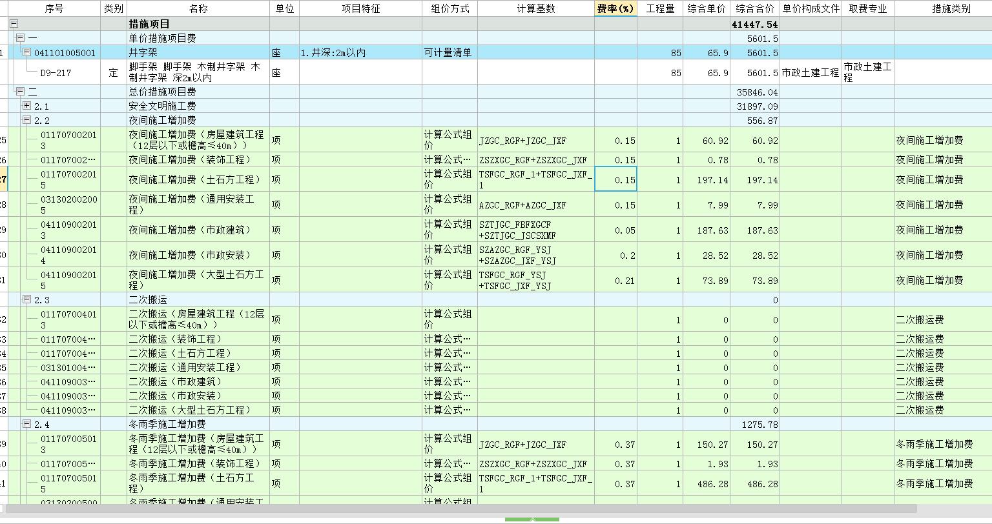
Task: Select 夜间施工增加费（土石方工程） name cell
Action: pos(198,179)
